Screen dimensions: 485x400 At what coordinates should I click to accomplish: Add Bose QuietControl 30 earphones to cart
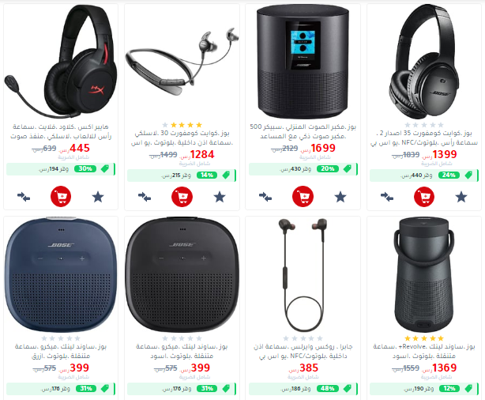tap(182, 197)
